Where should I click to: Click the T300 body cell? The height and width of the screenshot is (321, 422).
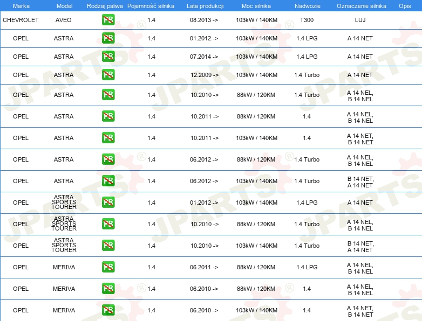pos(307,20)
